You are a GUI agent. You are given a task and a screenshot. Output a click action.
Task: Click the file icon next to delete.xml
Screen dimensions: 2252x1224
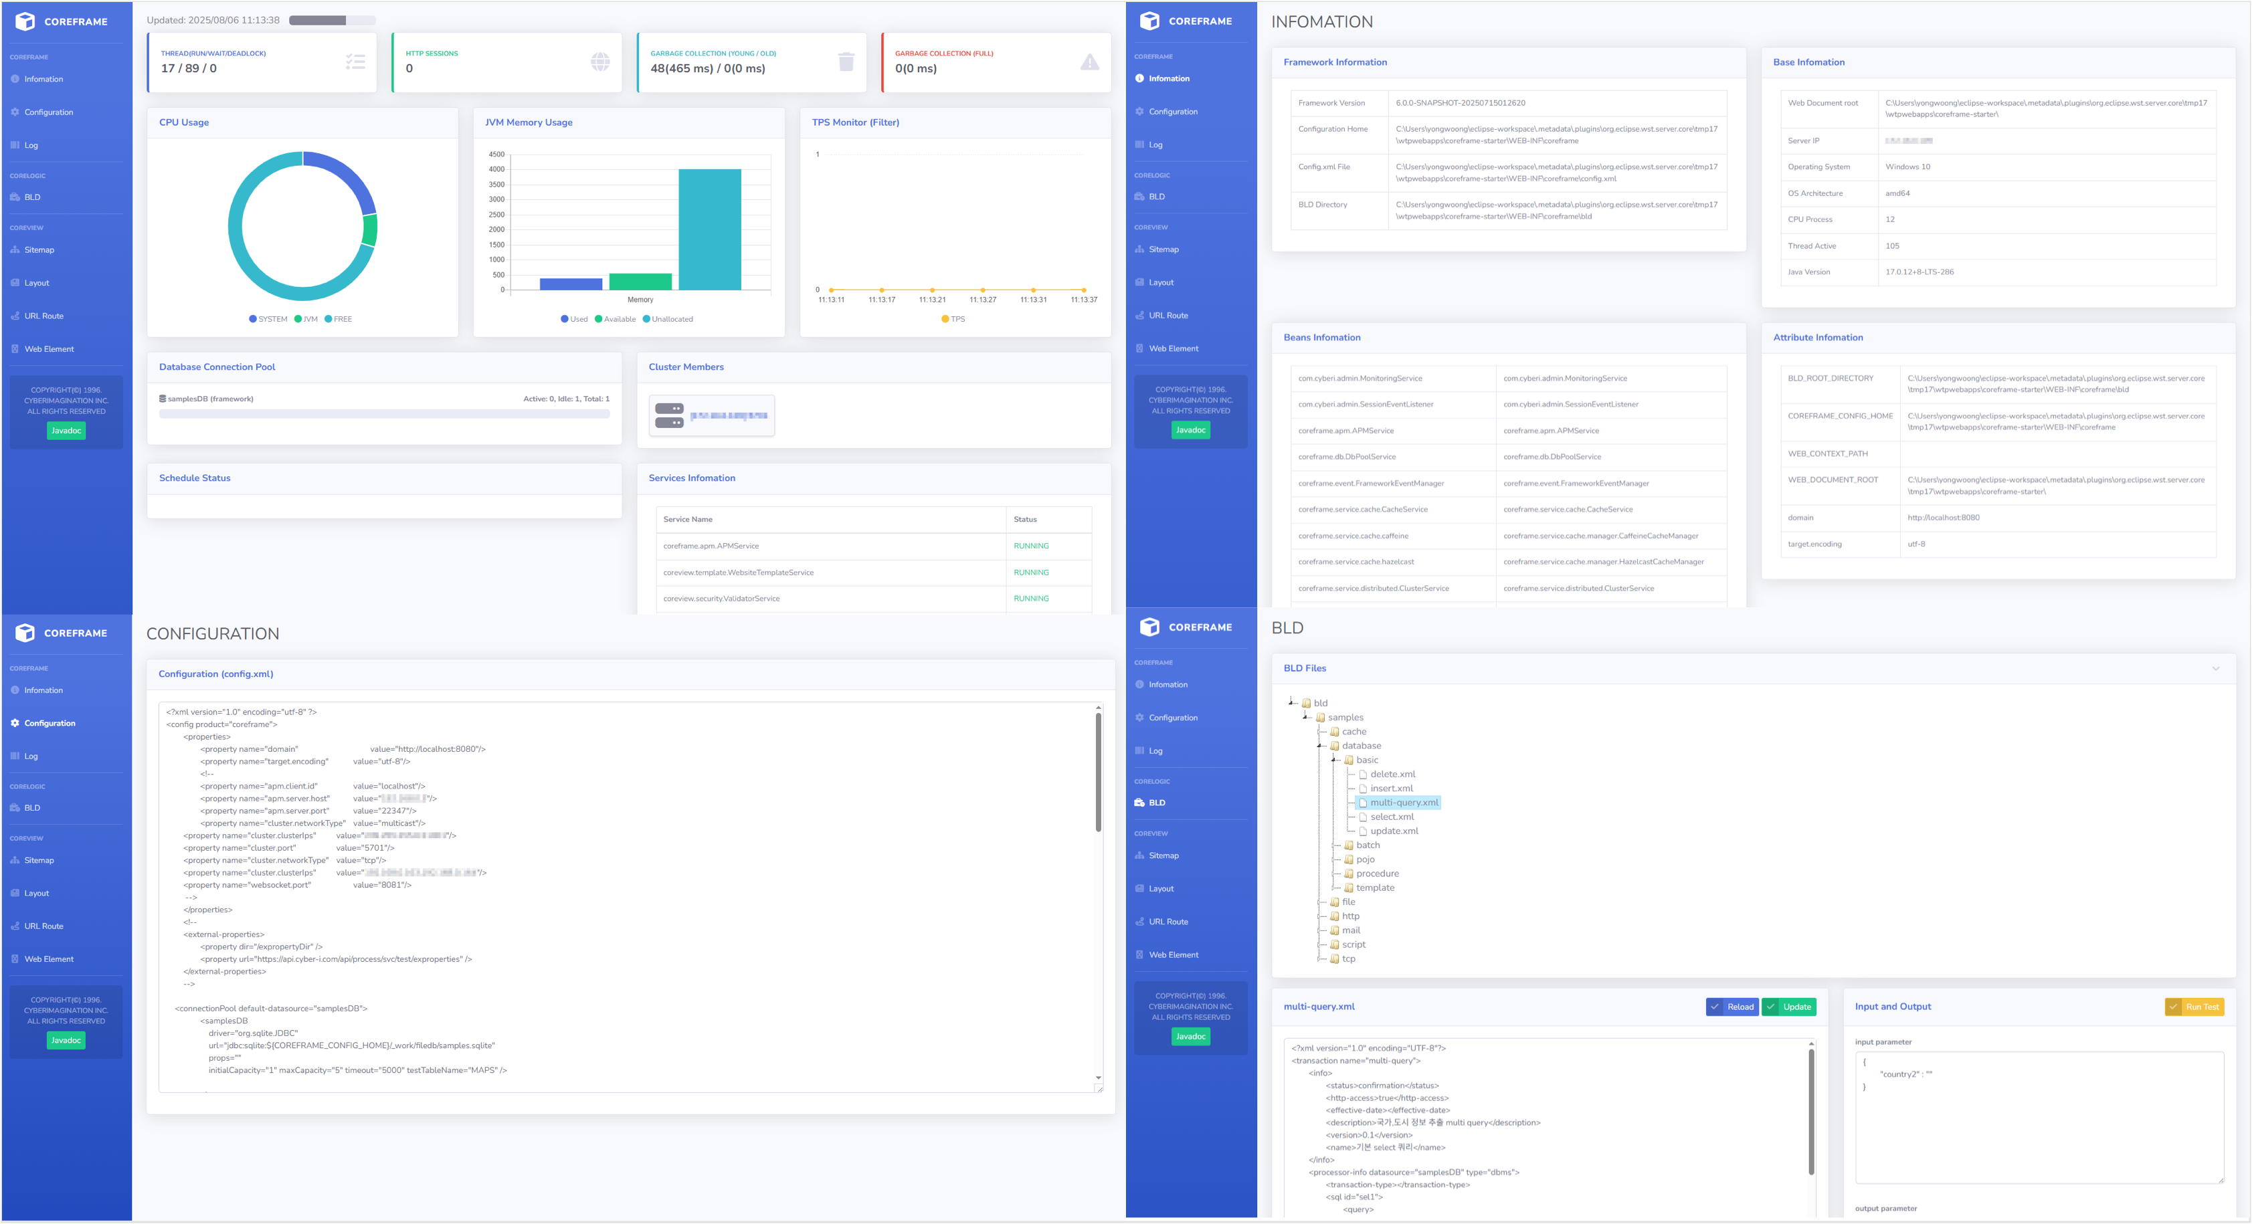[x=1363, y=775]
